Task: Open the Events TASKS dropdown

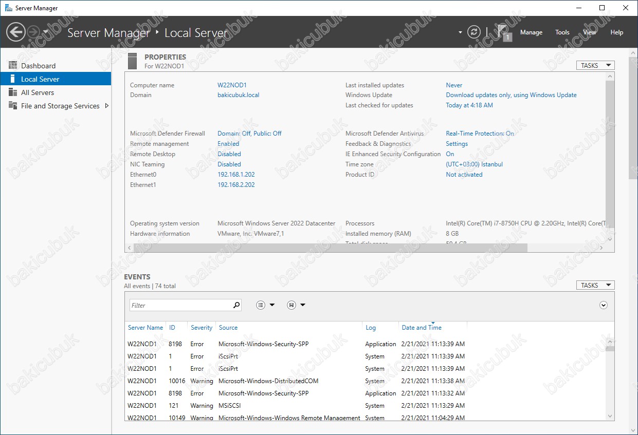Action: click(x=595, y=285)
